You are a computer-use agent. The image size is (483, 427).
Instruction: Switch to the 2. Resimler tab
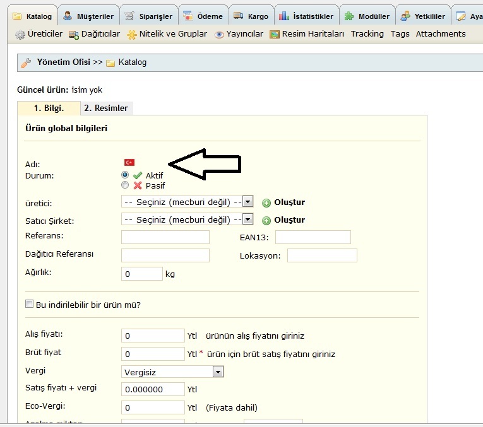(106, 108)
